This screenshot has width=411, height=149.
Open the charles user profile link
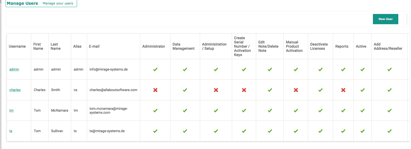[15, 90]
